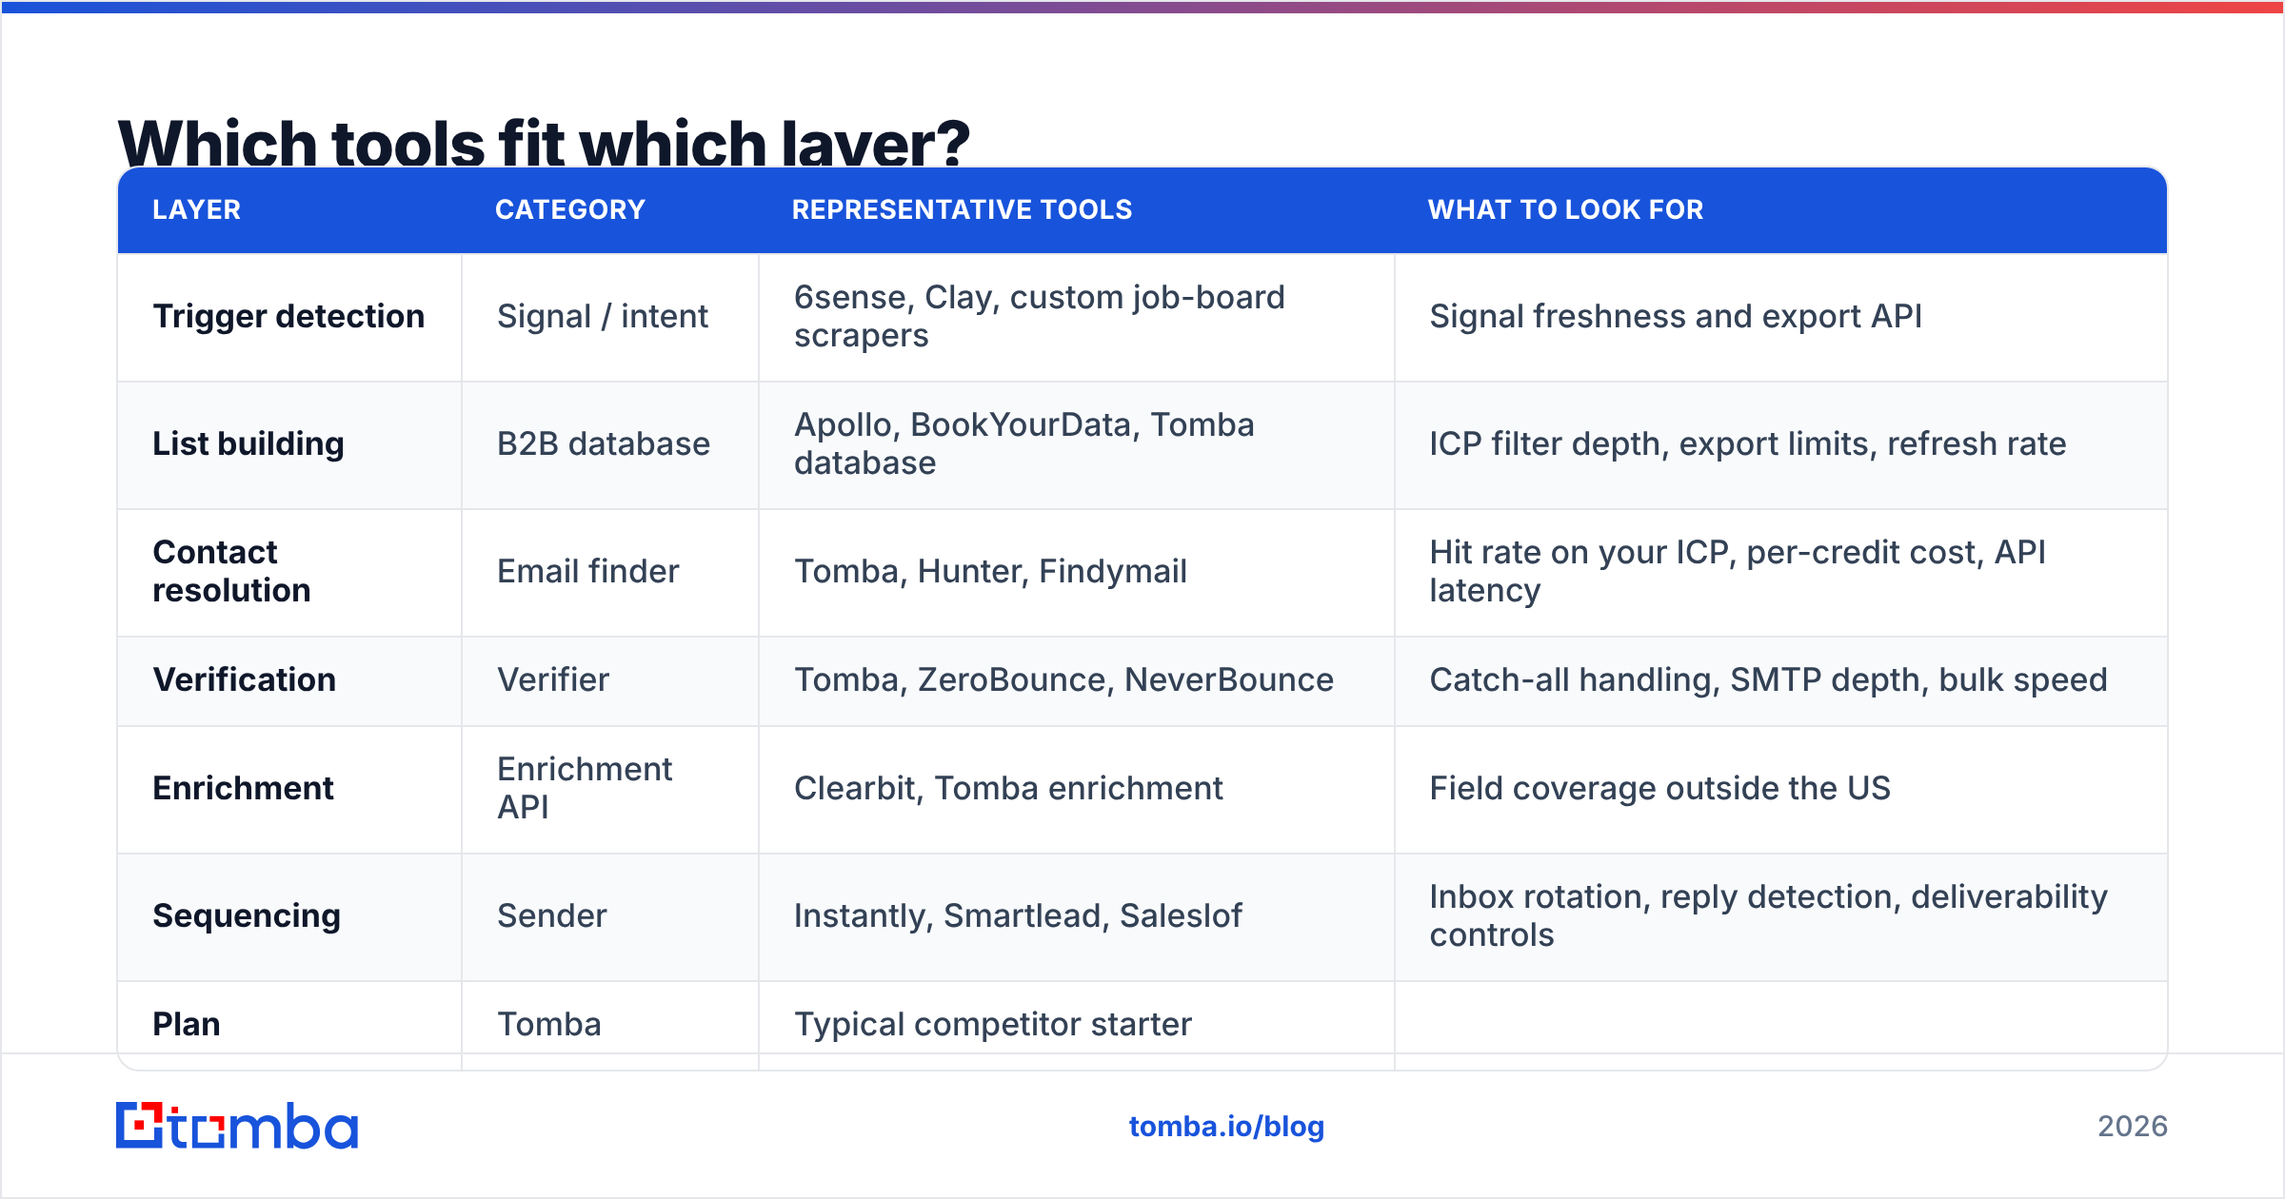Click the 'Sender' cell
Viewport: 2285px width, 1199px height.
click(x=610, y=916)
